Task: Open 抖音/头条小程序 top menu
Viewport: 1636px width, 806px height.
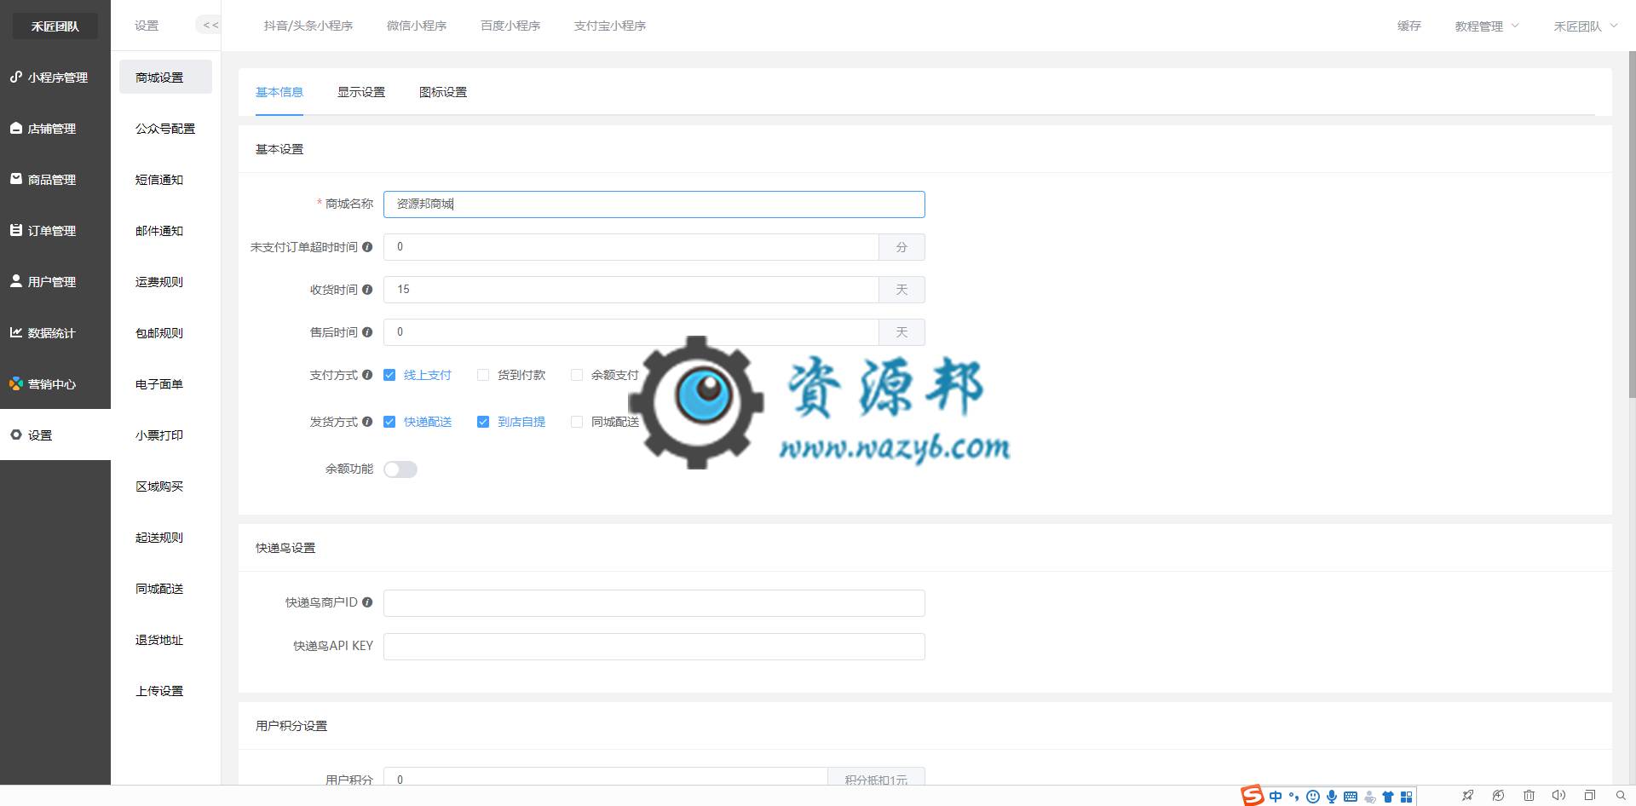Action: [x=308, y=26]
